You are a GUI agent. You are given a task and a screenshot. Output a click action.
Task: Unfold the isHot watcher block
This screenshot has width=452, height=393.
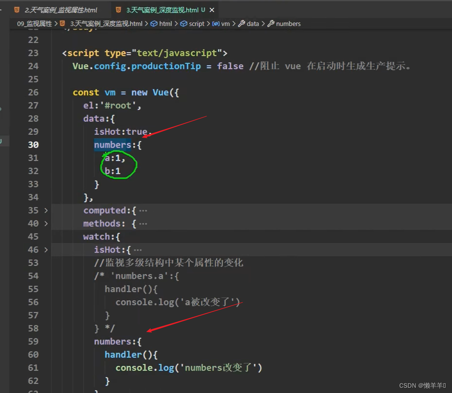pyautogui.click(x=46, y=250)
